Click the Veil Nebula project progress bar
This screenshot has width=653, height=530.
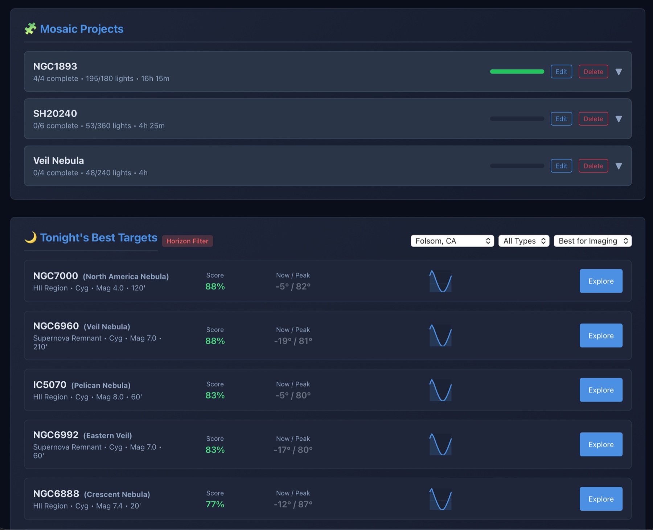517,166
